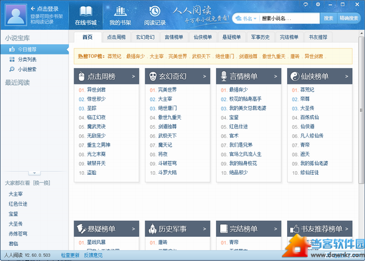
Task: Click the 搜索 search button
Action: (x=328, y=18)
